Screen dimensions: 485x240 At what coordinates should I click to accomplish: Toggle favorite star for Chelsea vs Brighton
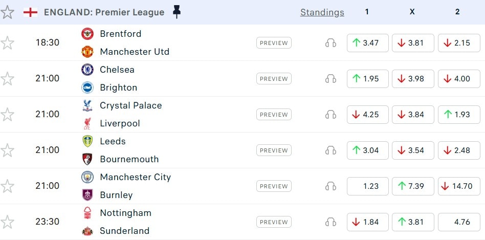click(x=7, y=79)
